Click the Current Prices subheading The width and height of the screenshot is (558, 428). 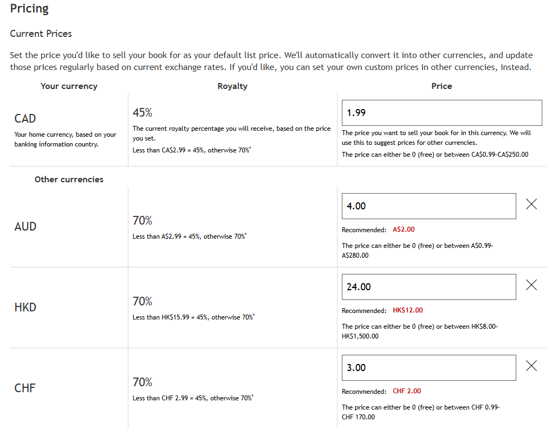[41, 34]
